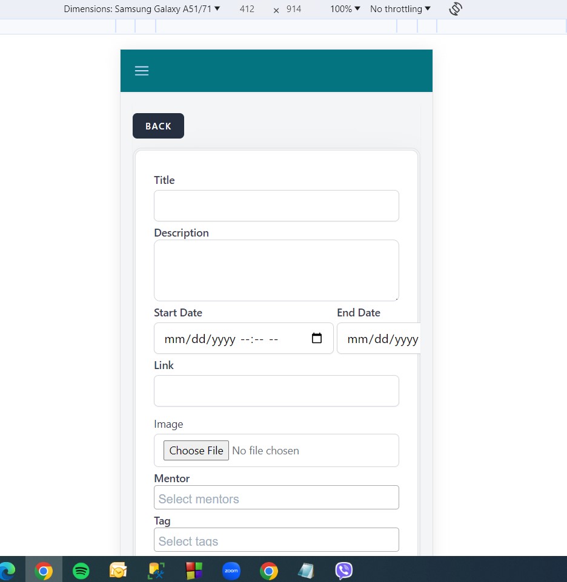Viewport: 567px width, 582px height.
Task: Open the hamburger menu in the teal header
Action: click(142, 71)
